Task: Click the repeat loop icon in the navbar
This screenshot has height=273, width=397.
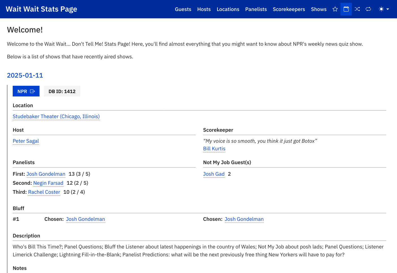Action: pyautogui.click(x=368, y=9)
